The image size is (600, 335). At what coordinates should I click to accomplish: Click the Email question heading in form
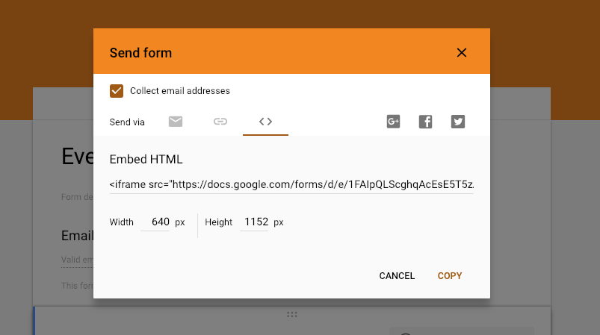click(77, 236)
